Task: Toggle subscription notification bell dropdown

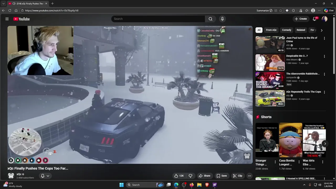Action: (45, 176)
